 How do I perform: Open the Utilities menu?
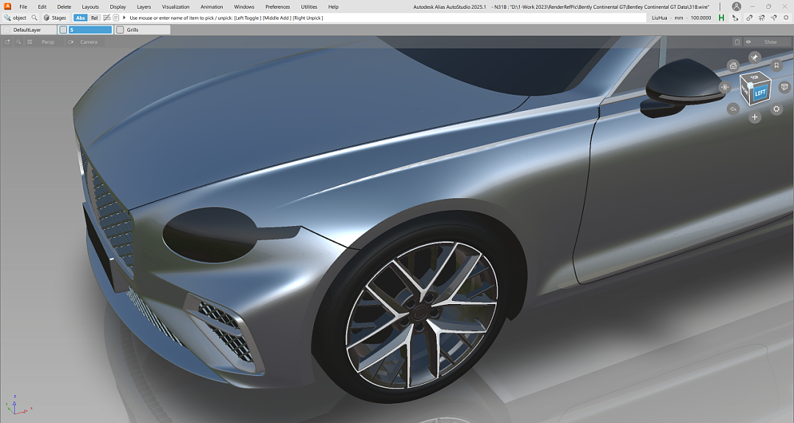click(x=309, y=7)
